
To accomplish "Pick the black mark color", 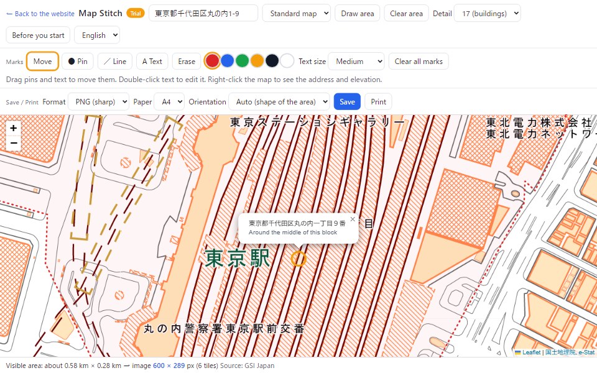I will (272, 61).
